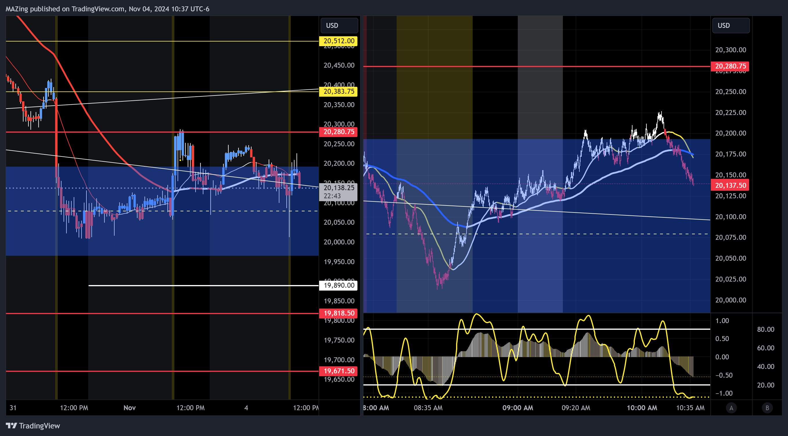This screenshot has height=436, width=788.
Task: Click the 80.00 oscillator scale value
Action: [x=766, y=329]
